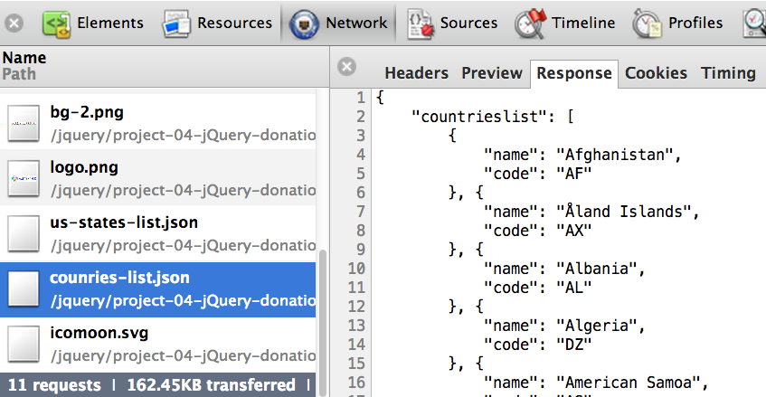Open the Profiles stopwatch icon
Viewport: 766px width, 397px height.
click(647, 23)
